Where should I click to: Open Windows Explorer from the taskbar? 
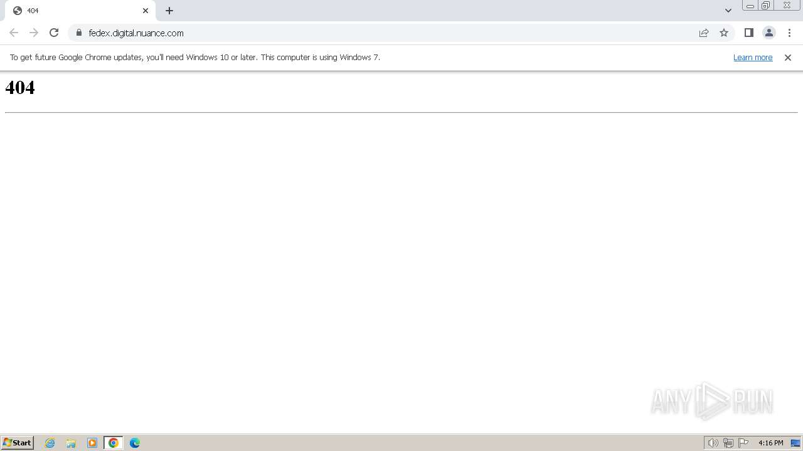tap(71, 443)
